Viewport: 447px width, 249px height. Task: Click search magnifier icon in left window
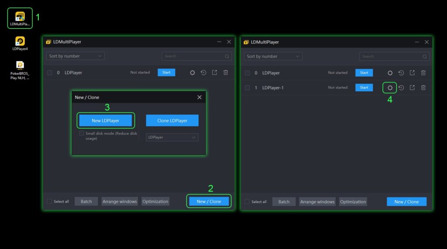click(x=227, y=56)
